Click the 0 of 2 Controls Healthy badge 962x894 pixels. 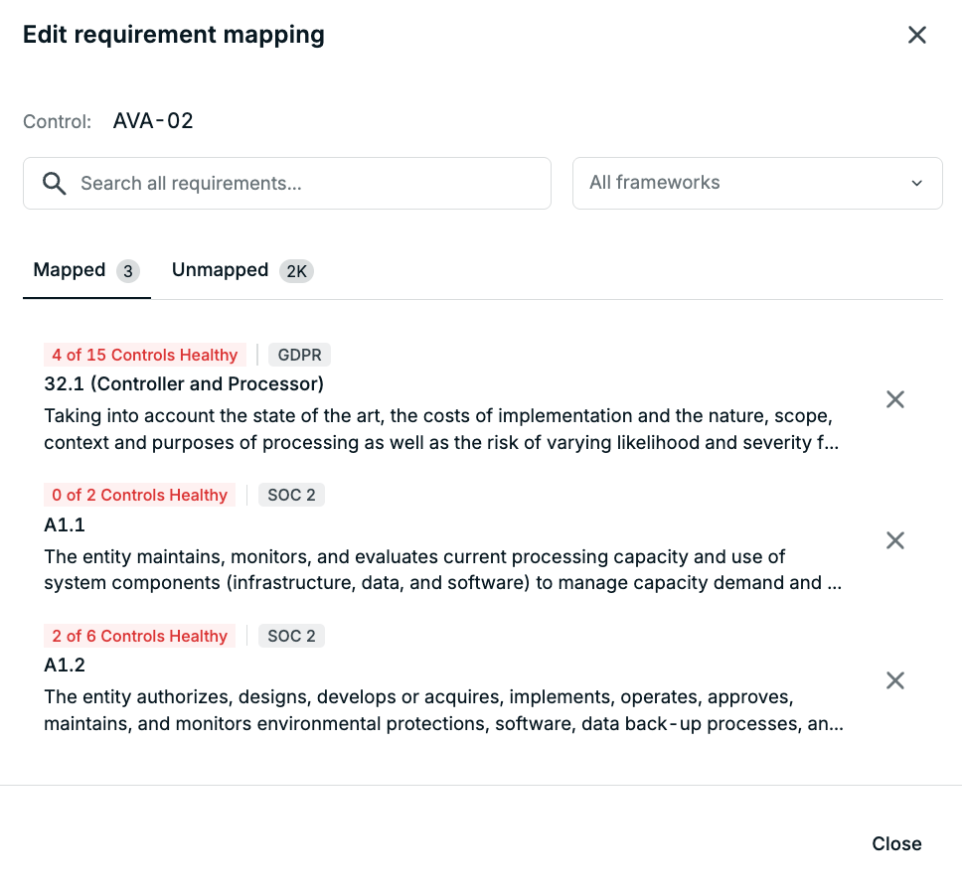coord(139,495)
